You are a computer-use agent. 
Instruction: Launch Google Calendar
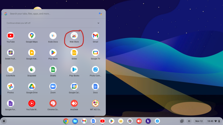click(74, 87)
